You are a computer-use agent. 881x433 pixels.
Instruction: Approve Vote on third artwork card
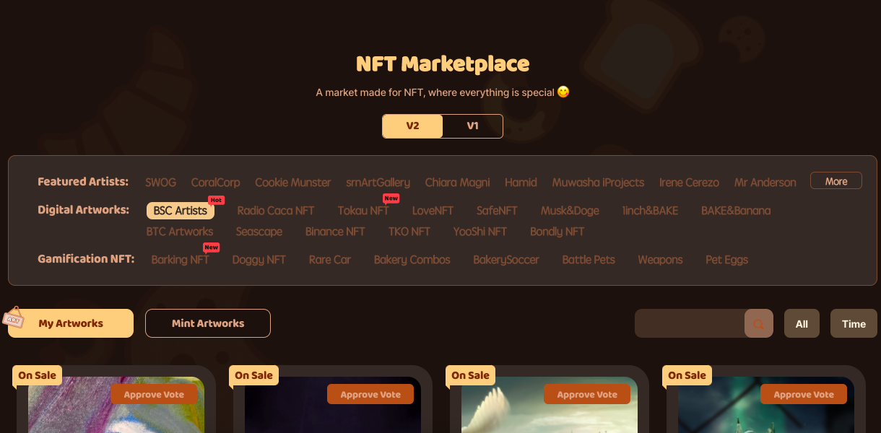coord(587,394)
